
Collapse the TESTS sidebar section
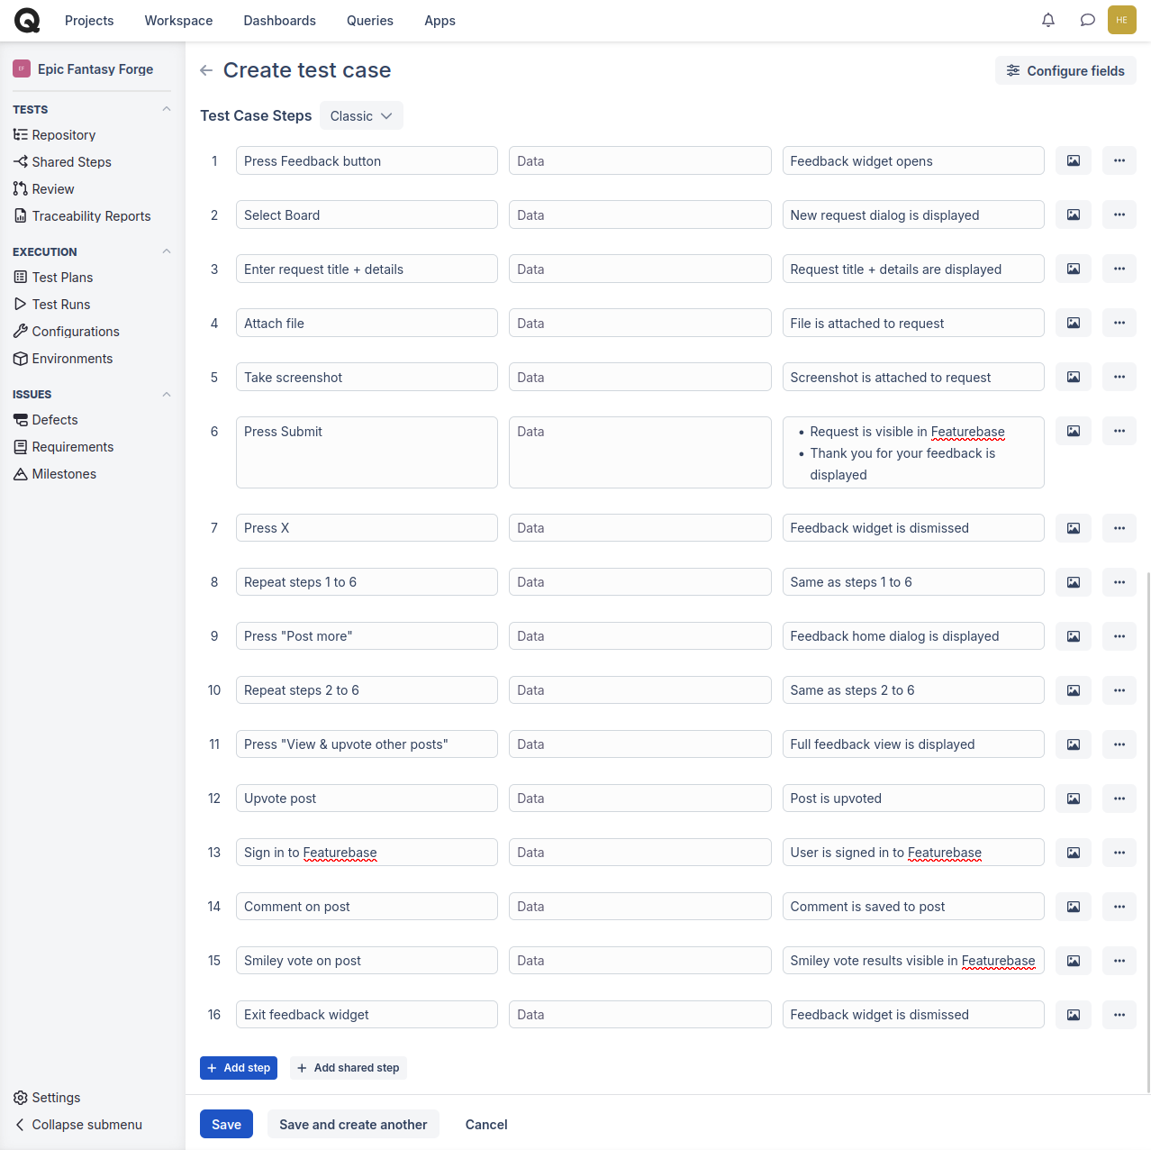(x=167, y=109)
